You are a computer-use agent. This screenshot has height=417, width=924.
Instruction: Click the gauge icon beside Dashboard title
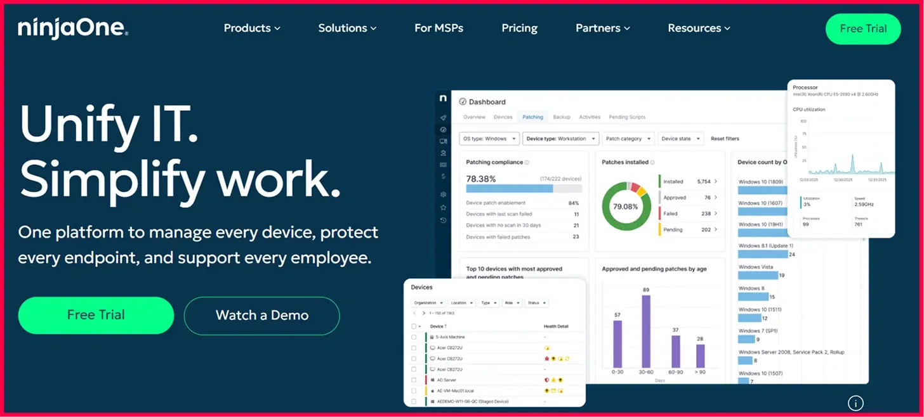pos(463,101)
